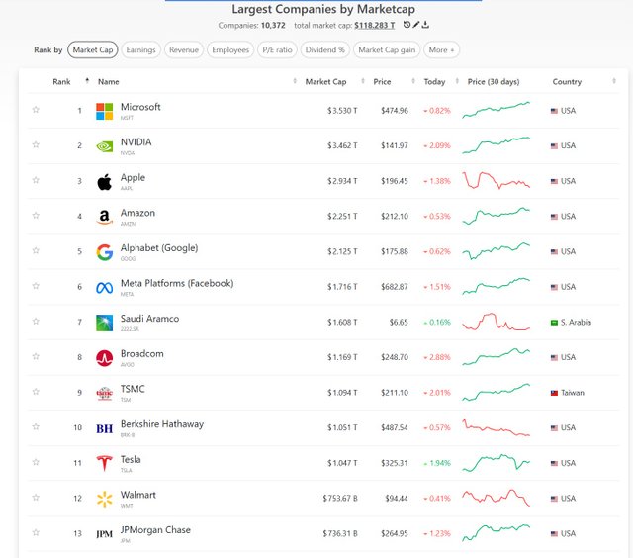Open the Microsoft company link
Screen dimensions: 633x558
pyautogui.click(x=140, y=107)
